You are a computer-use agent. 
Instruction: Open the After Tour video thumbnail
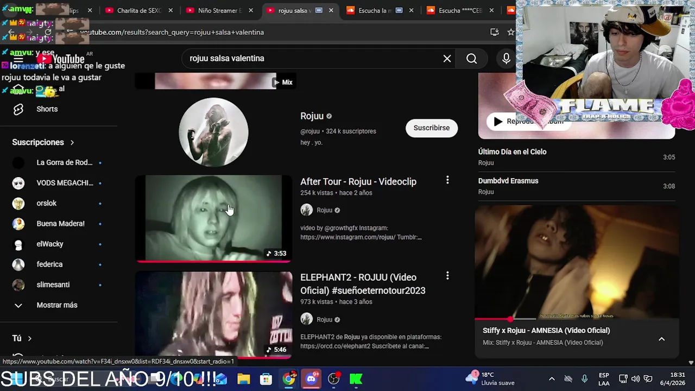point(213,218)
